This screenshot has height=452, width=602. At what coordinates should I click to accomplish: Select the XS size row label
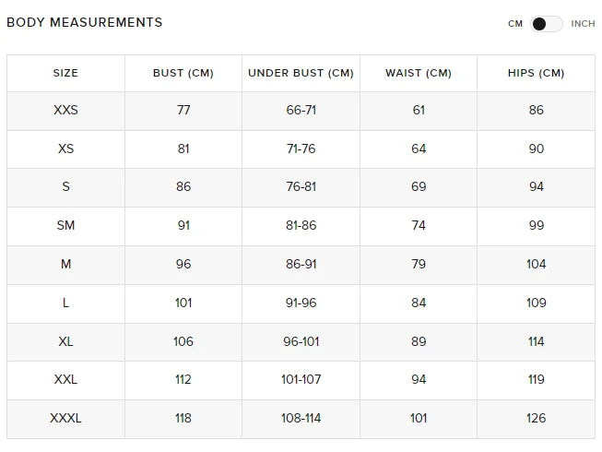click(x=65, y=149)
